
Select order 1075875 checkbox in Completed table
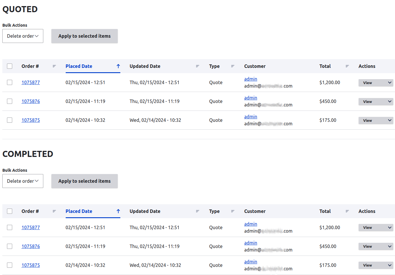tap(10, 265)
